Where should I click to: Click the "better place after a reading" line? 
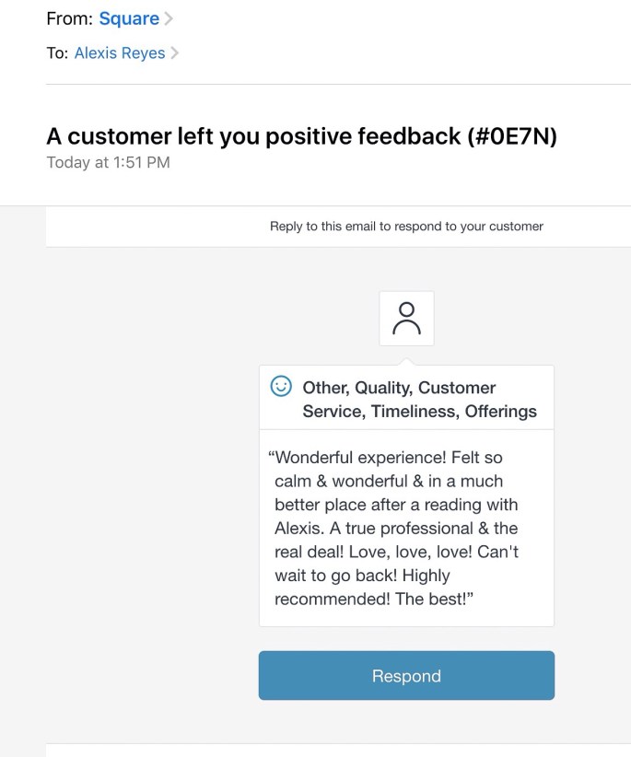point(396,505)
